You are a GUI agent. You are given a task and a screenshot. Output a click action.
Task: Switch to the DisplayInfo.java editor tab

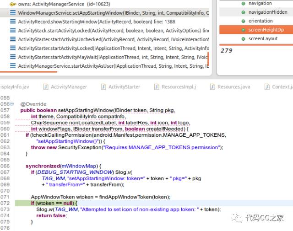pyautogui.click(x=15, y=87)
